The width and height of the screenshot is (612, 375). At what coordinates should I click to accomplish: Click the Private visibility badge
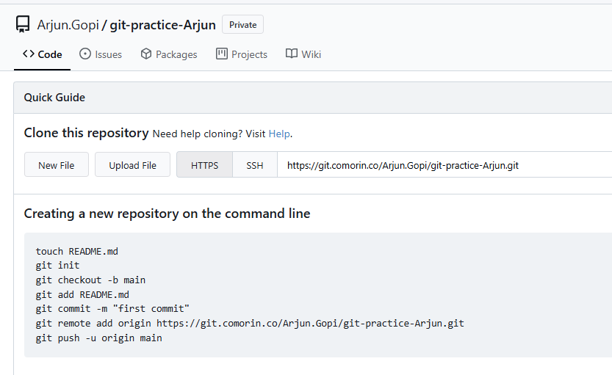click(x=242, y=25)
